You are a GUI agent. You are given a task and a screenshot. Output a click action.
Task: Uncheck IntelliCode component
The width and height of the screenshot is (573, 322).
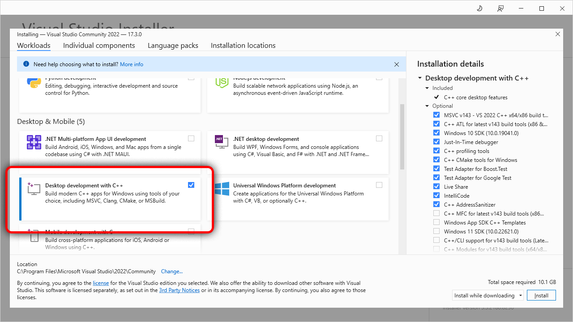coord(436,195)
